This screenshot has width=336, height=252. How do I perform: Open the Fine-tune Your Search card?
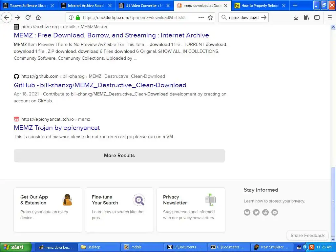click(119, 210)
